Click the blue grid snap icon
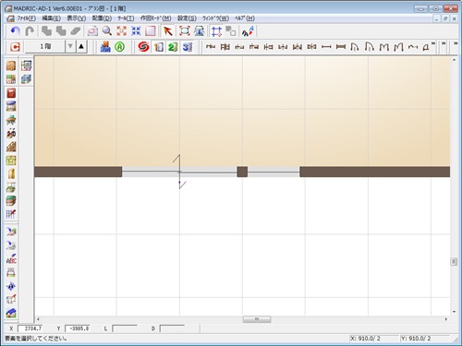 point(216,31)
